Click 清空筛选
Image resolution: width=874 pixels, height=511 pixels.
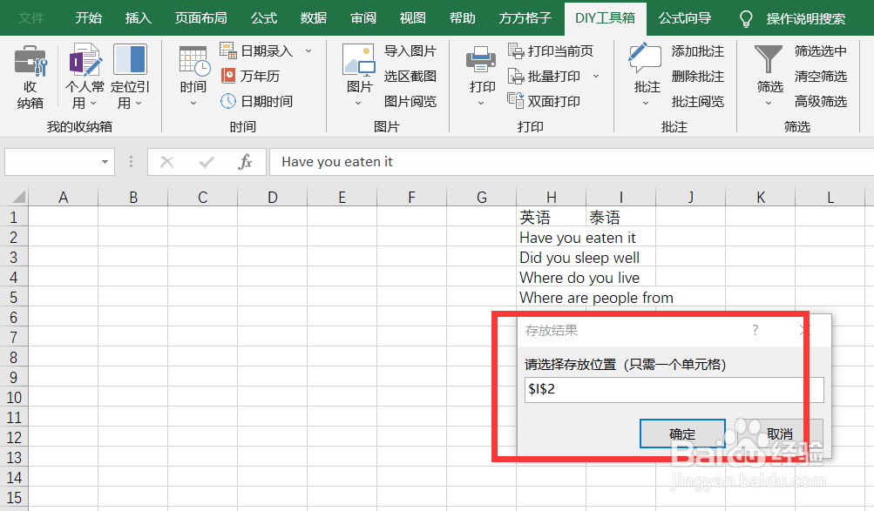coord(821,76)
